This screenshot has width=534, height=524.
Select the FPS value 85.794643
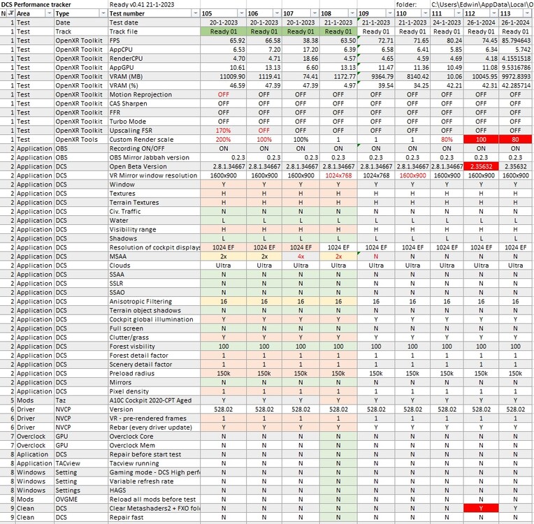coord(516,41)
